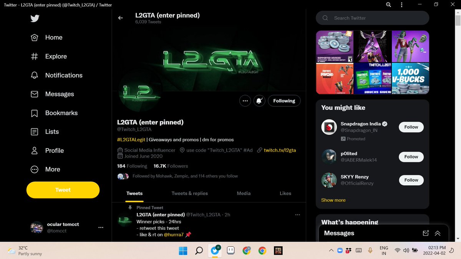This screenshot has height=259, width=461.
Task: Open the Windows Start menu
Action: pyautogui.click(x=183, y=251)
